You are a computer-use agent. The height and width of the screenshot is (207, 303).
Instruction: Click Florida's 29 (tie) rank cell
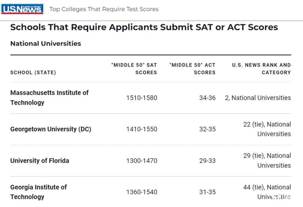pyautogui.click(x=267, y=161)
